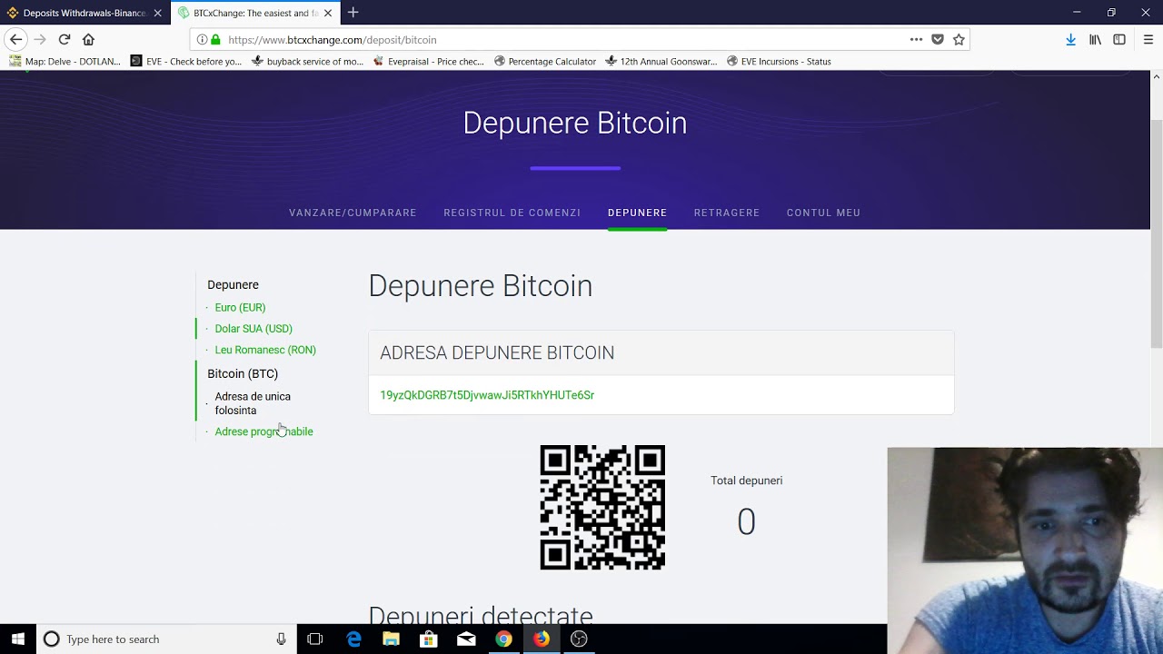
Task: Toggle the sidebar view icon
Action: point(1119,39)
